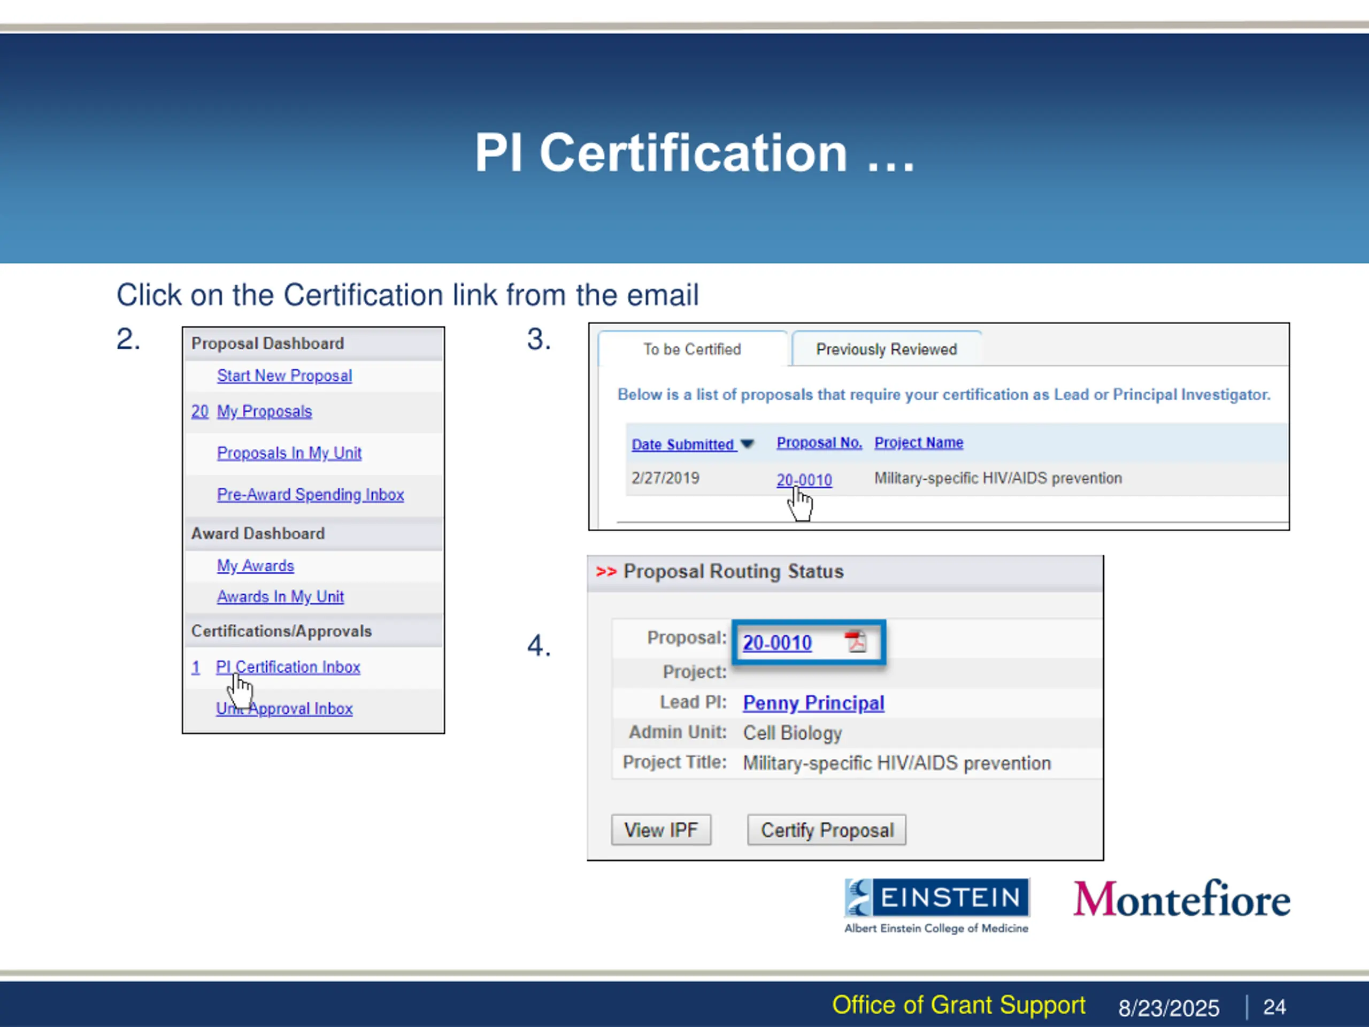Image resolution: width=1369 pixels, height=1027 pixels.
Task: Click the Proposal Dashboard section header
Action: pyautogui.click(x=314, y=343)
